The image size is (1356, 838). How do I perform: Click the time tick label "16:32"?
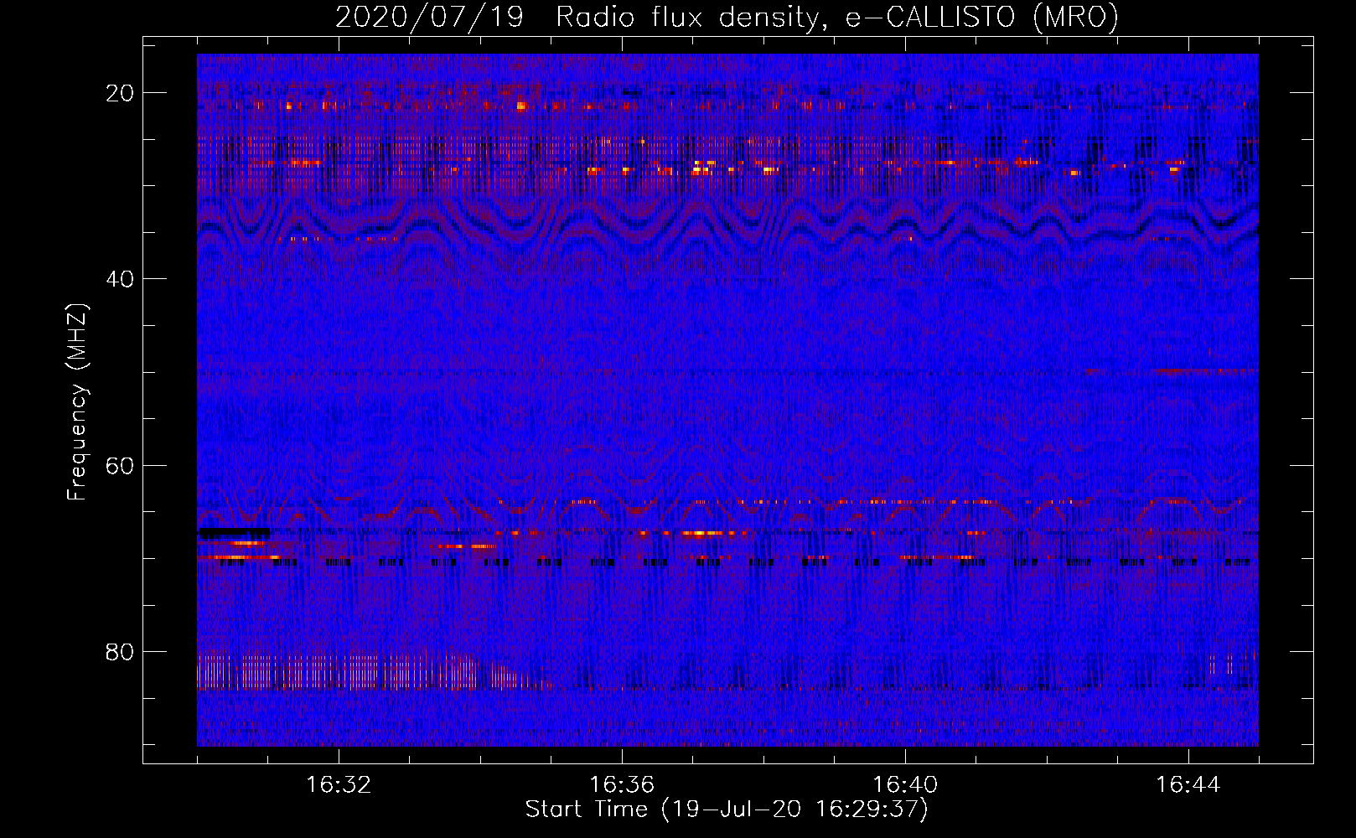(x=339, y=785)
